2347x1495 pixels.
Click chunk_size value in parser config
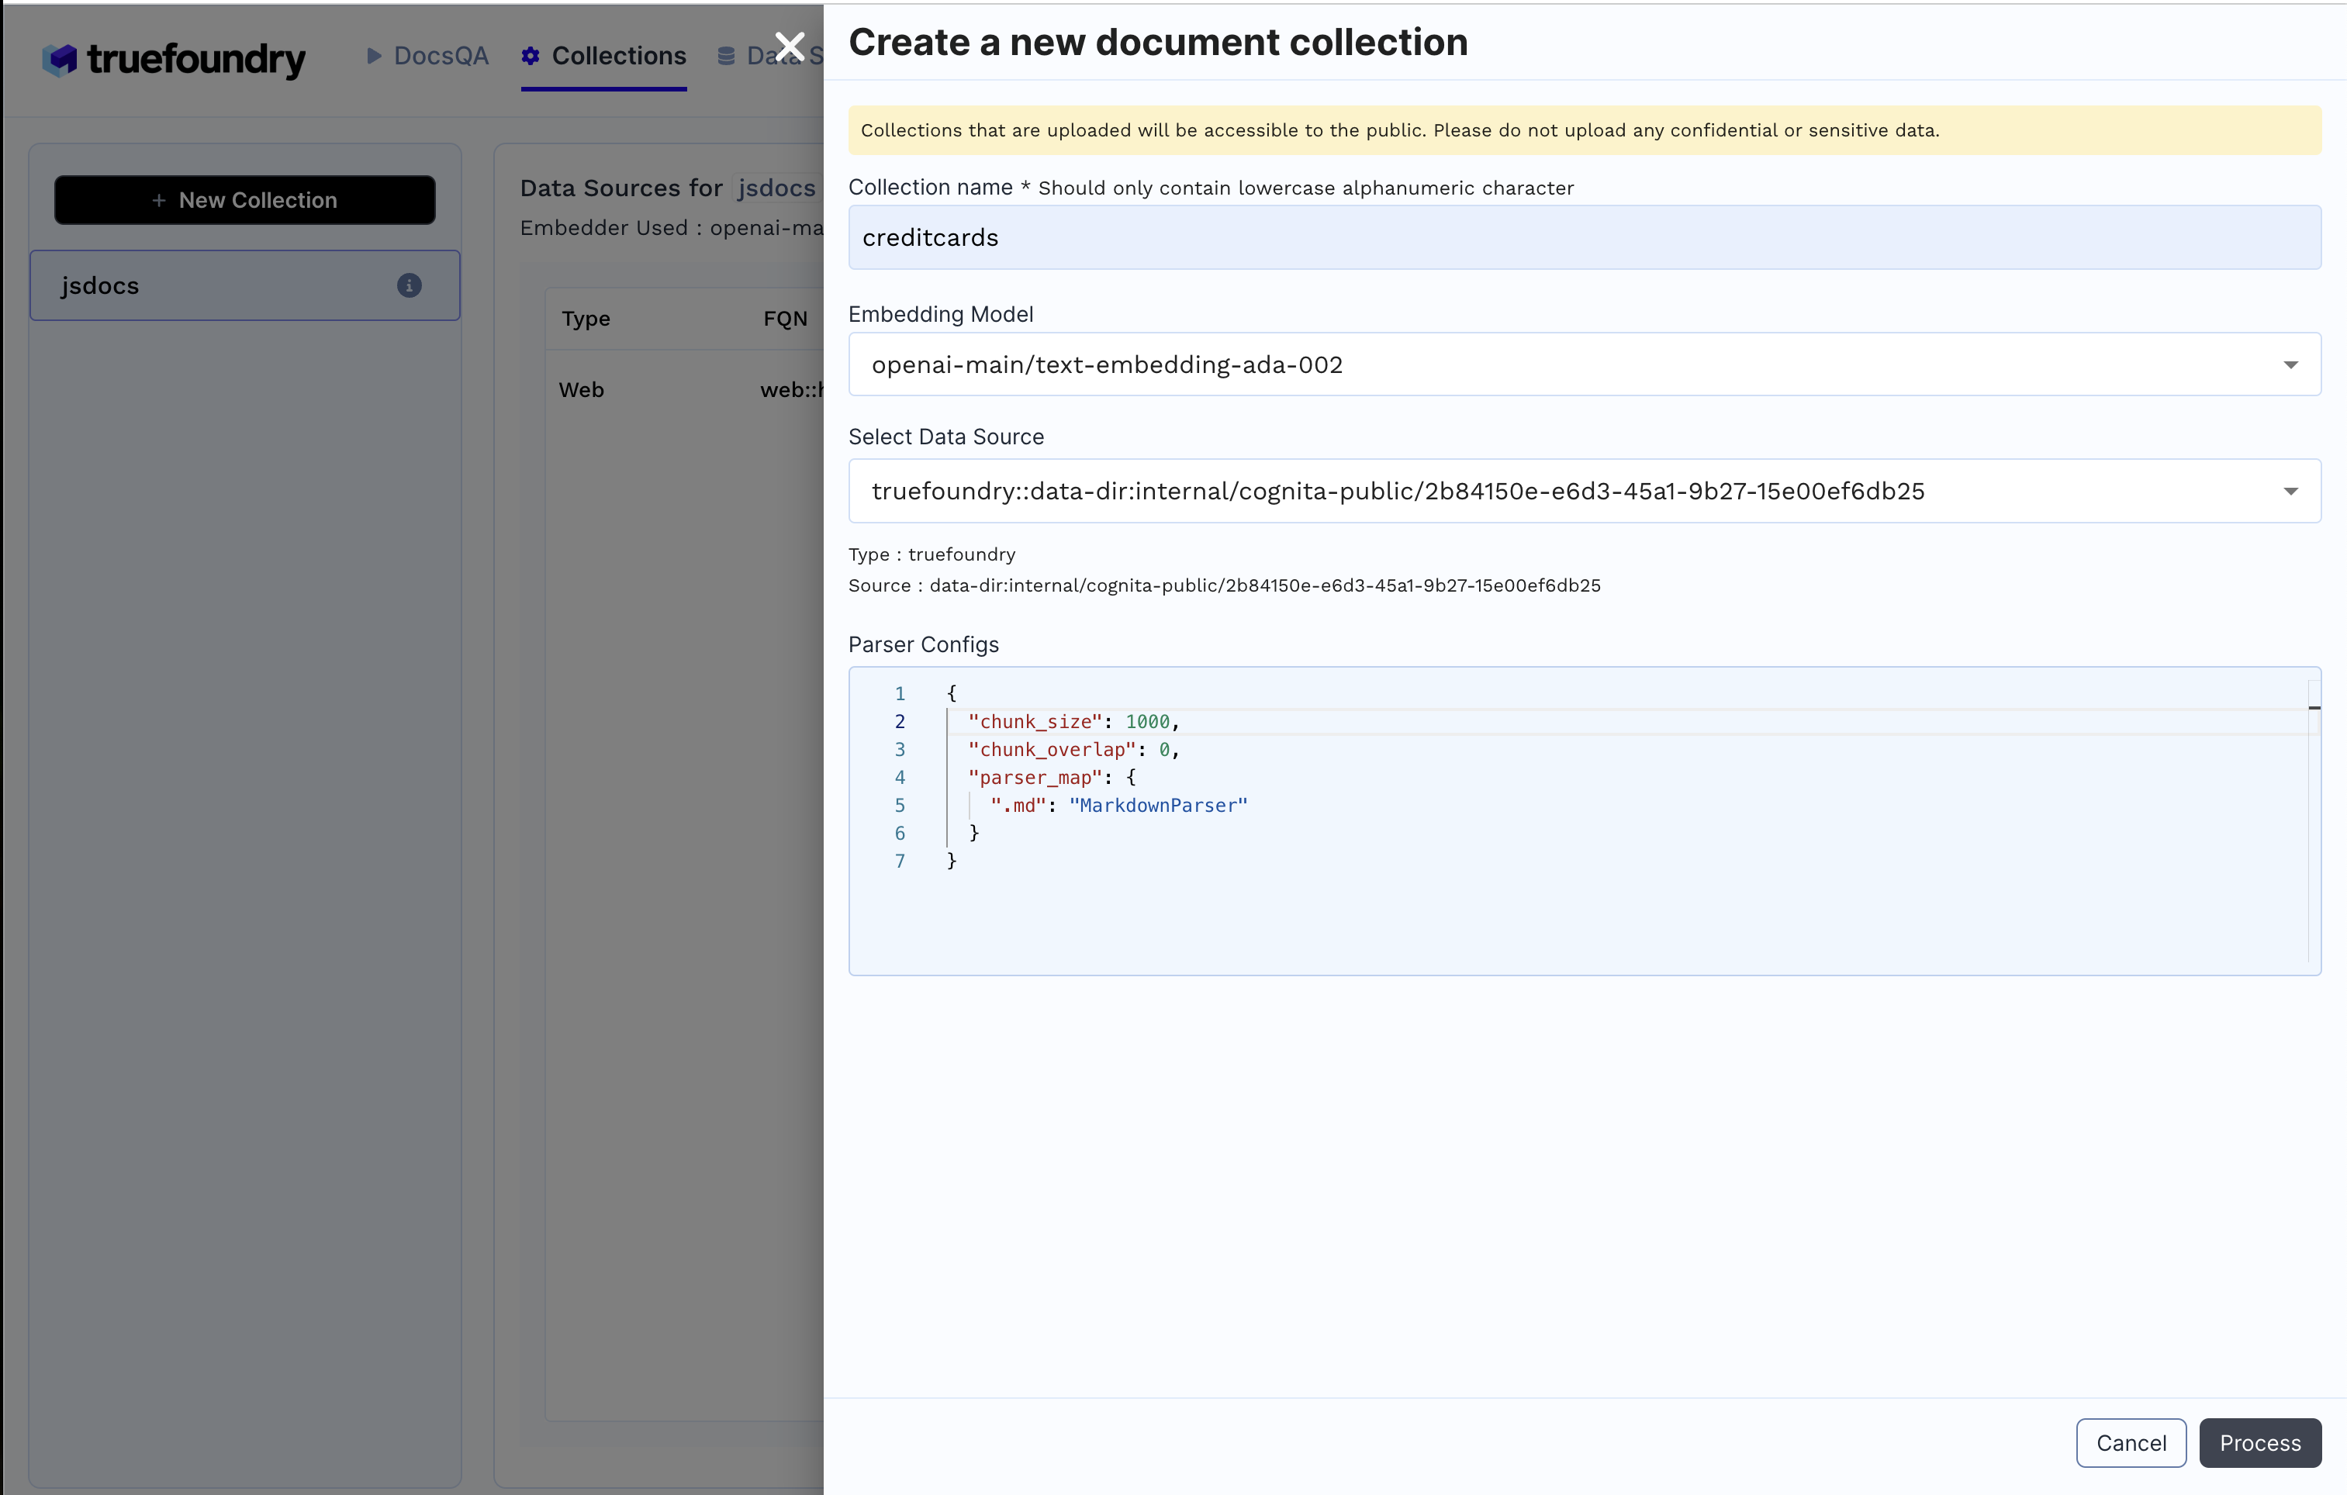(1146, 720)
